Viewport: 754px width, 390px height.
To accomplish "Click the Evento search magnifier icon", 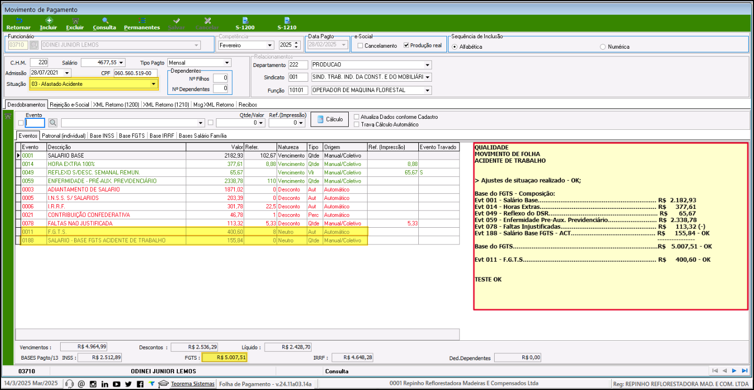I will [x=53, y=123].
